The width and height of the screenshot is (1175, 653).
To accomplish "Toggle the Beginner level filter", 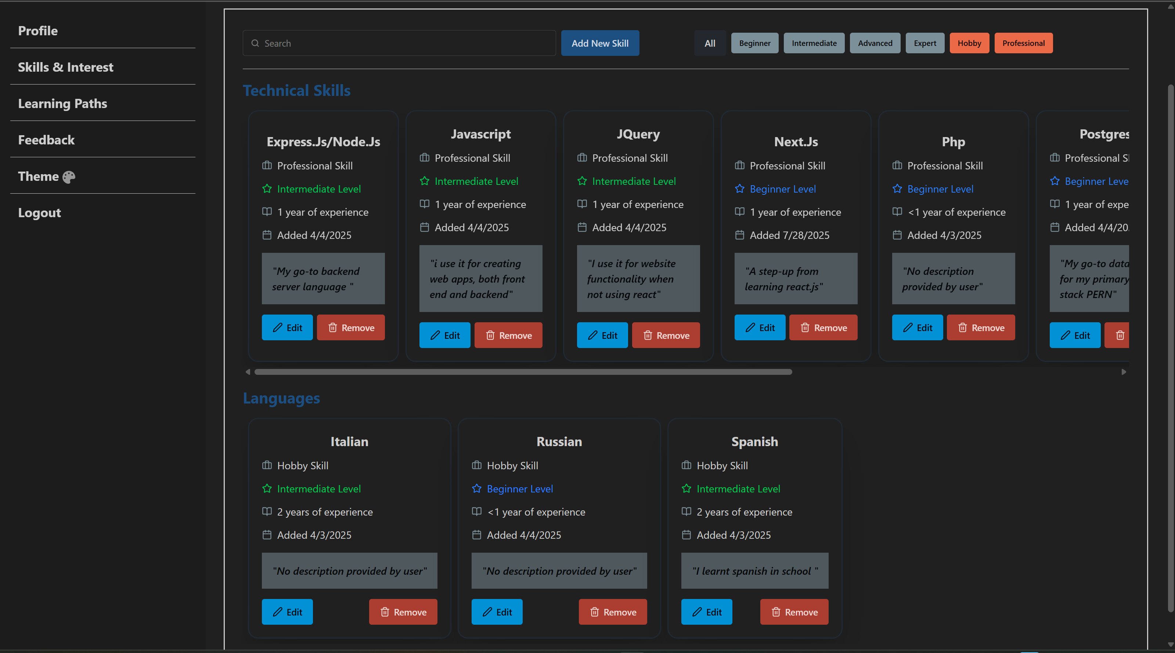I will tap(754, 43).
